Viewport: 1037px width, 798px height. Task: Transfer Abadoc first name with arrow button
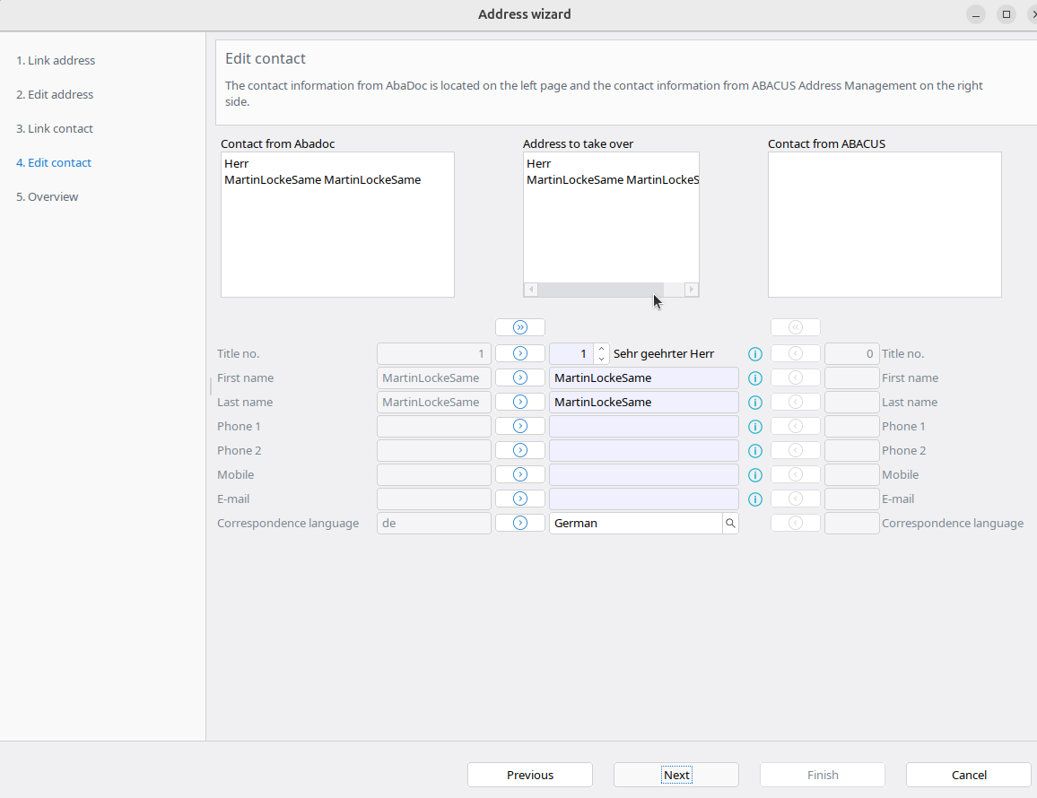pyautogui.click(x=519, y=378)
